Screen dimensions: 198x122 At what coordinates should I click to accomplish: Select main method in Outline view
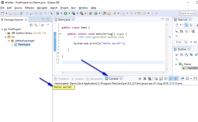pos(190,68)
